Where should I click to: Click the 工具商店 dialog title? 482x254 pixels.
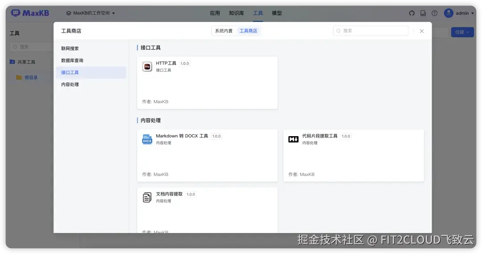[x=71, y=31]
